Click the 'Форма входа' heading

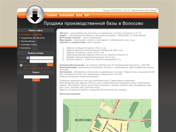(x=36, y=53)
